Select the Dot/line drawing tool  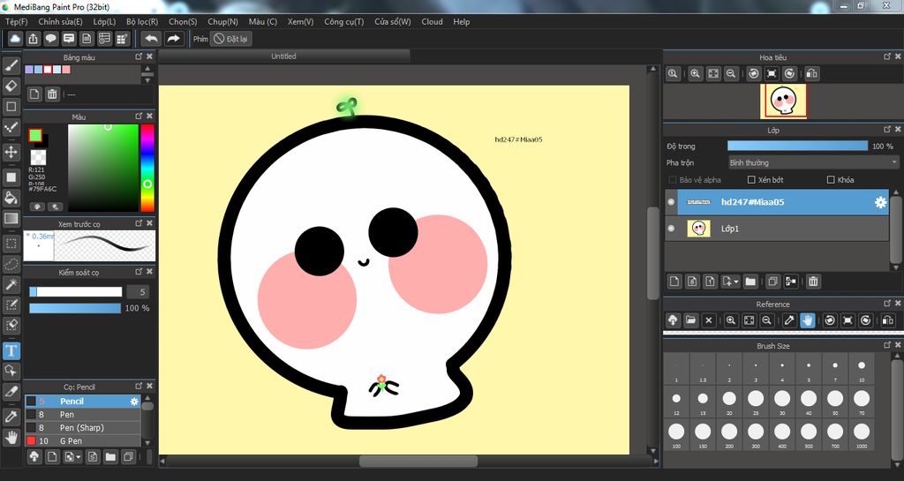(x=11, y=127)
